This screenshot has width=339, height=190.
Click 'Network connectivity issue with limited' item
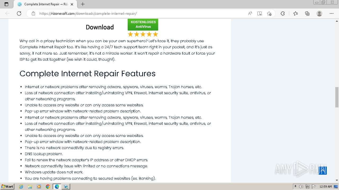tap(86, 166)
